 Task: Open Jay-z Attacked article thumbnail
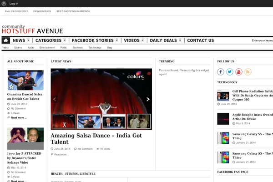click(25, 138)
